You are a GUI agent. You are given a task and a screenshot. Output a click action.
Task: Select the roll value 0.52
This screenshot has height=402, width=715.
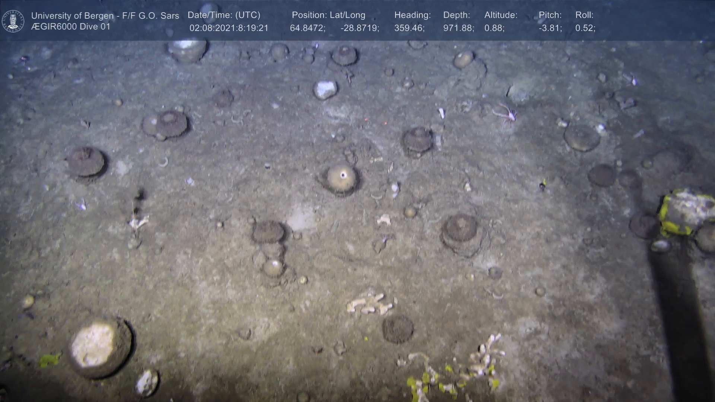[x=585, y=28]
